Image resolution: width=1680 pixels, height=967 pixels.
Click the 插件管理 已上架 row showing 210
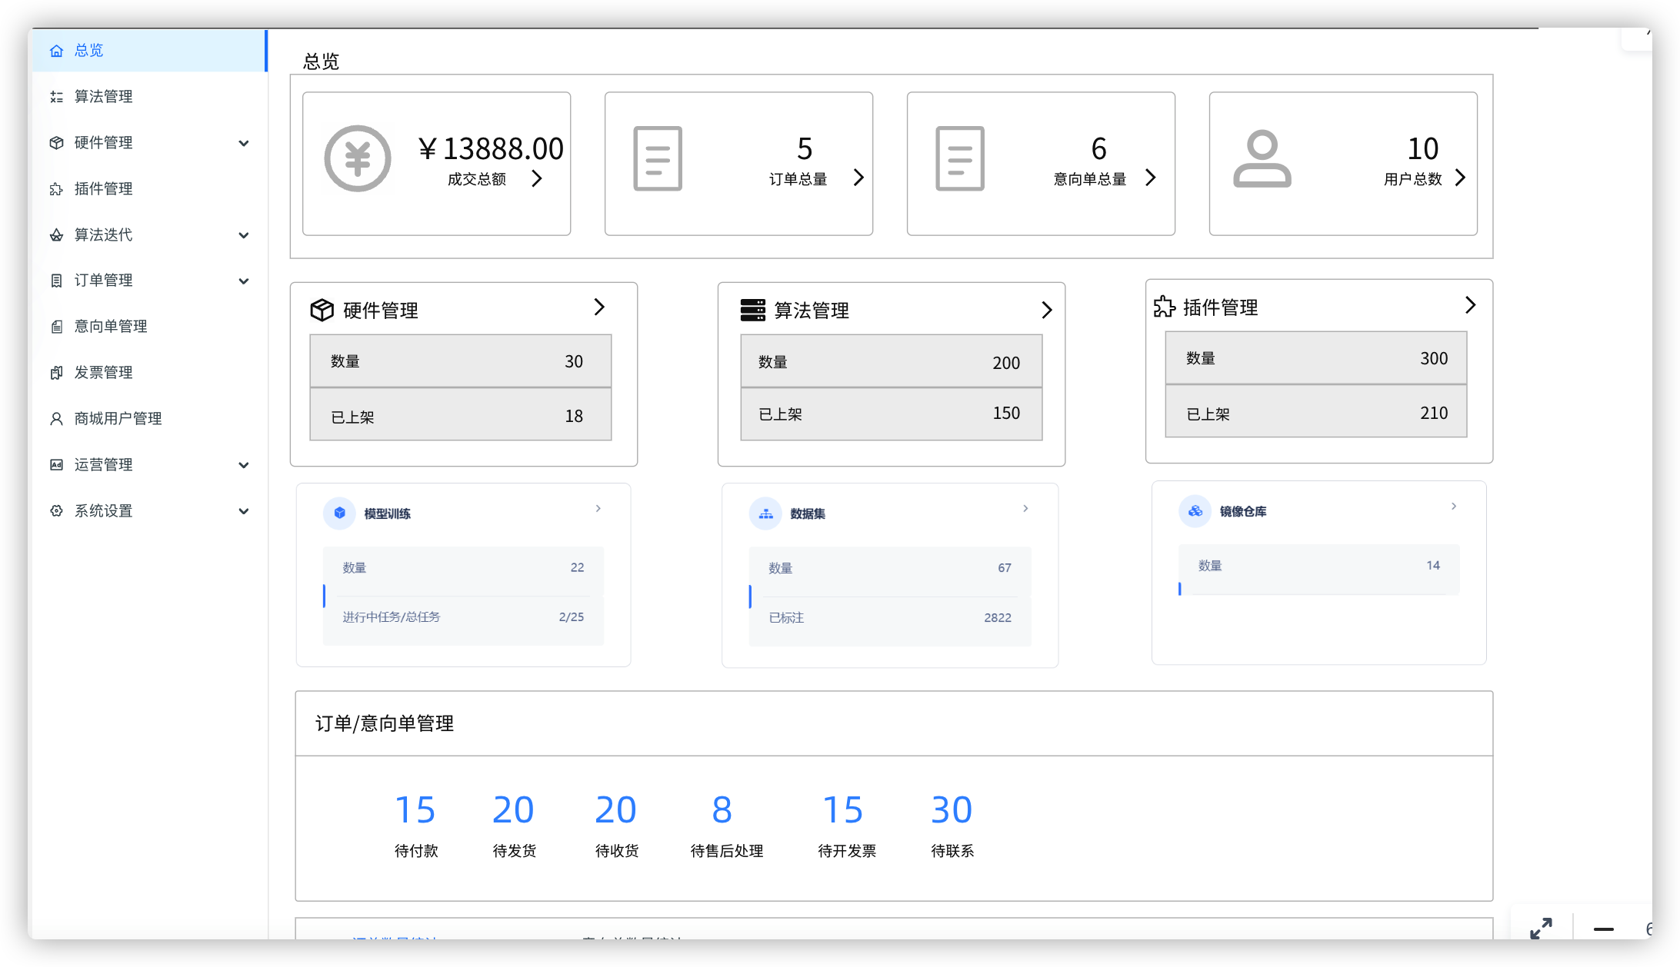coord(1316,412)
